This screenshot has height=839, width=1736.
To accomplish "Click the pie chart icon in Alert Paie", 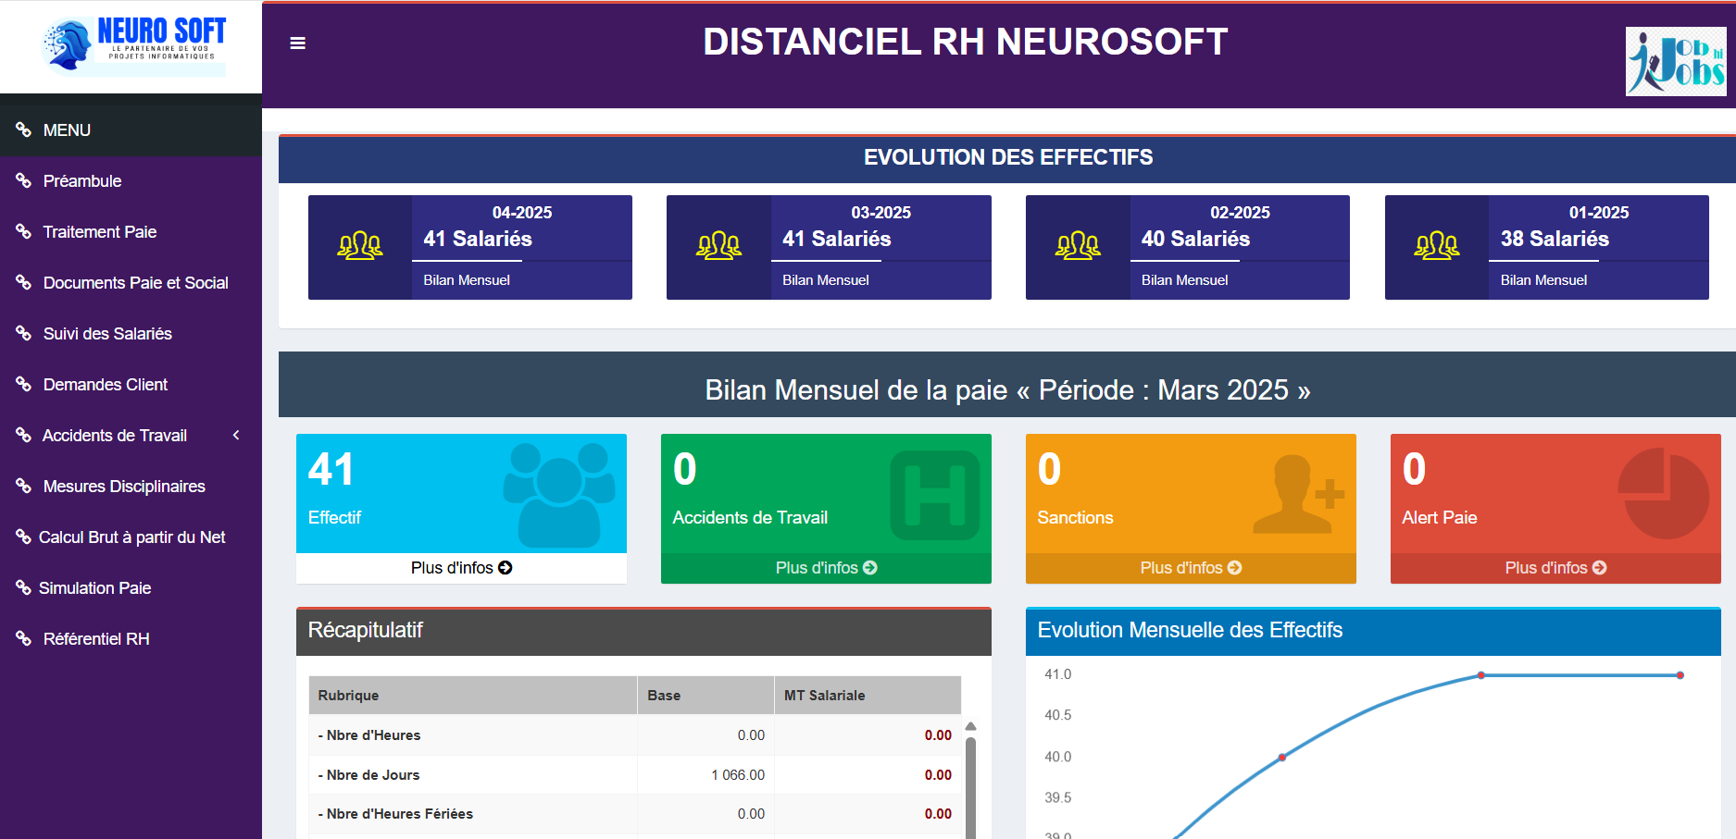I will [1663, 493].
